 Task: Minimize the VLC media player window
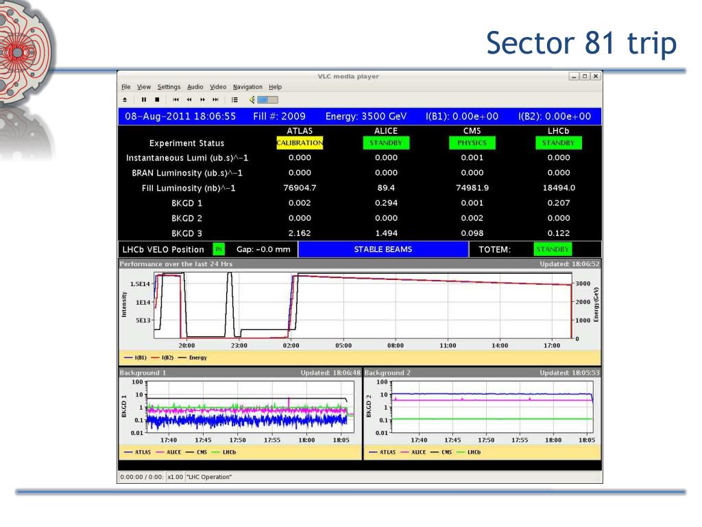574,76
